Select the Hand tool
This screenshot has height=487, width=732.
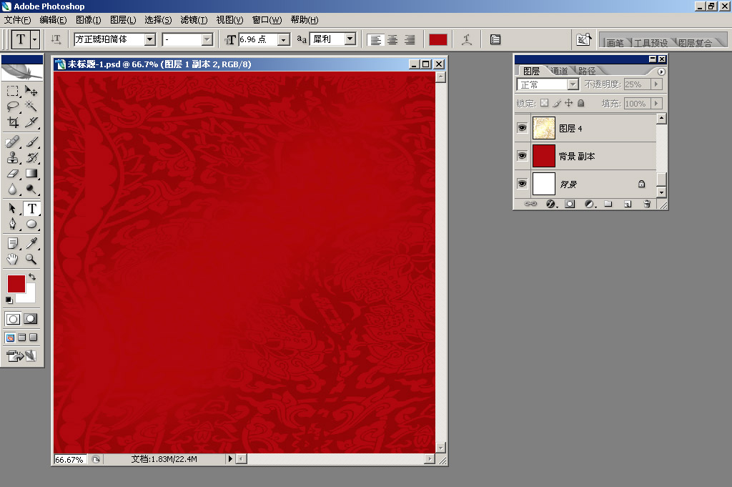[13, 259]
